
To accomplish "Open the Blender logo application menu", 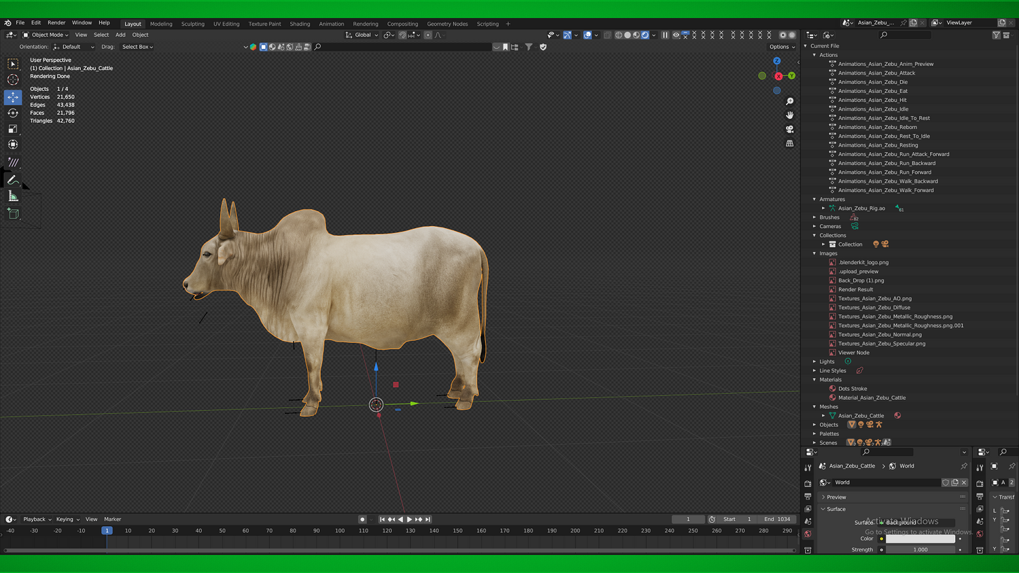I will pos(7,22).
